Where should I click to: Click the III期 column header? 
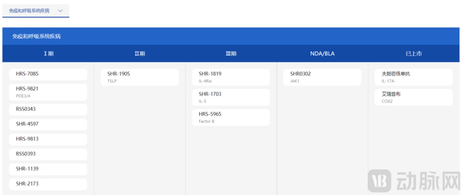(231, 54)
